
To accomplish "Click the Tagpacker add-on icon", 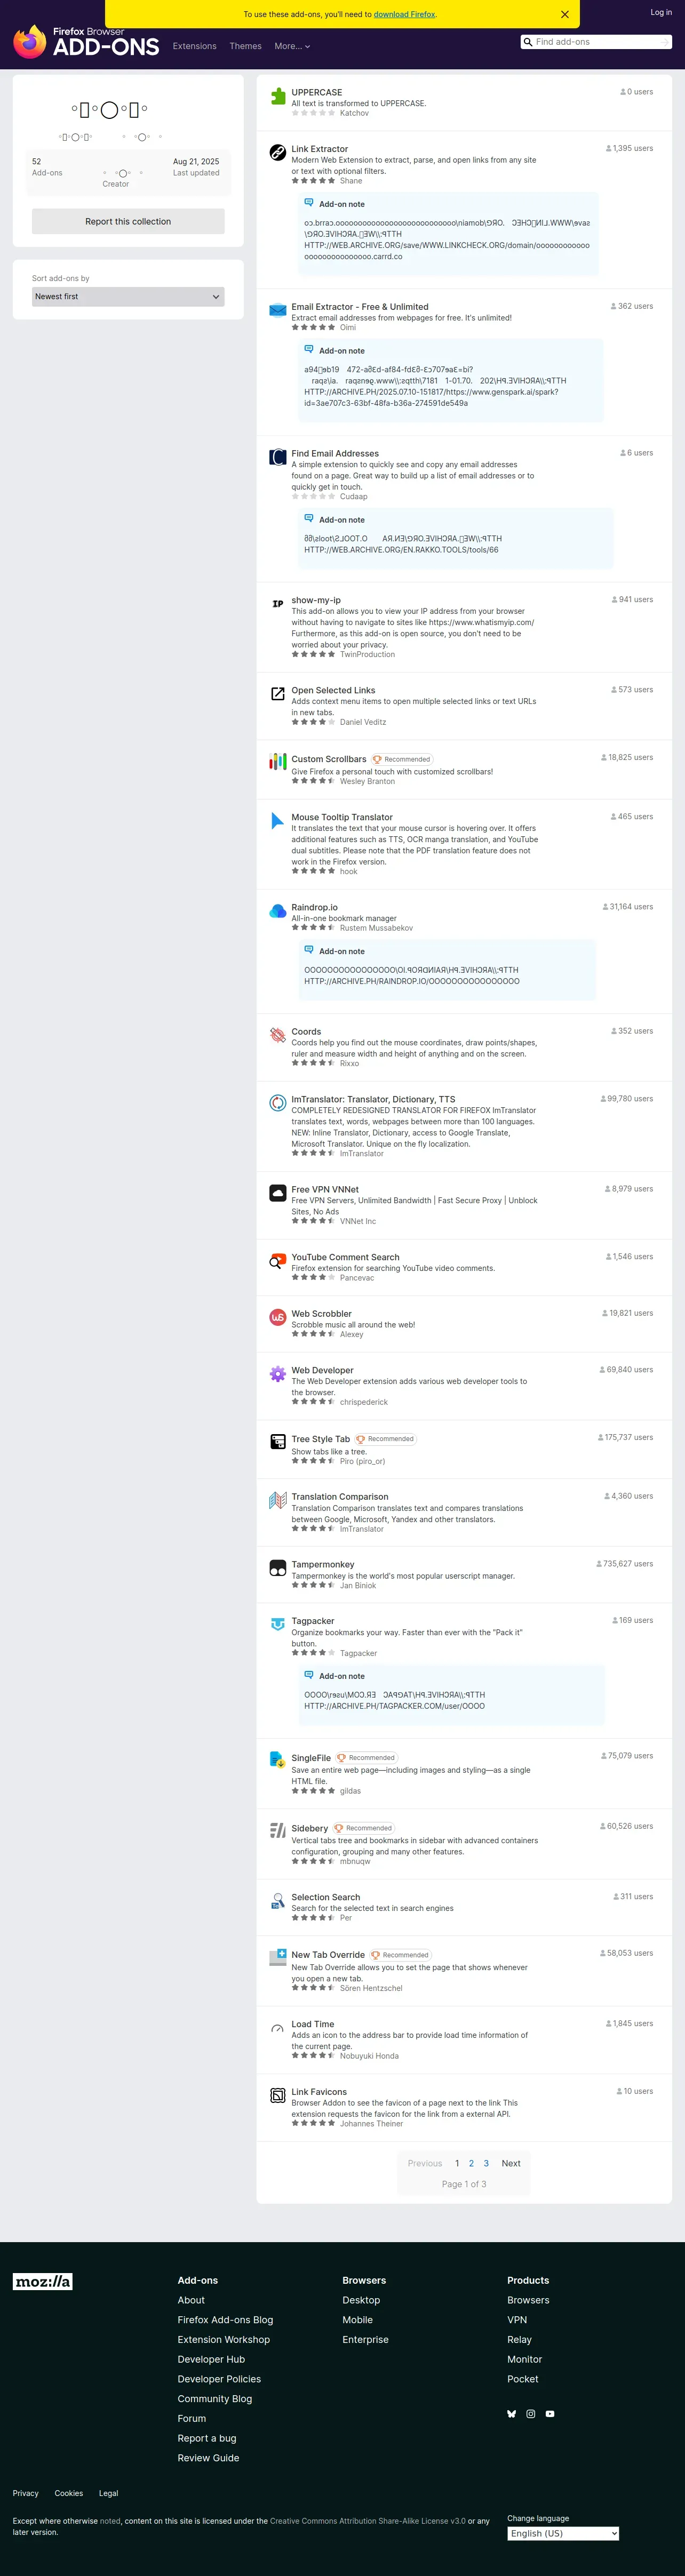I will coord(278,1625).
